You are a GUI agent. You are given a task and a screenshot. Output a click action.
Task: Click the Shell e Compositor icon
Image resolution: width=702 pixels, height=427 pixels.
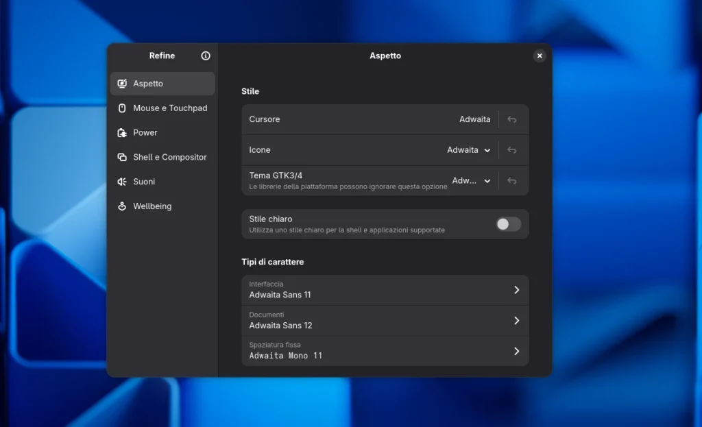click(121, 157)
